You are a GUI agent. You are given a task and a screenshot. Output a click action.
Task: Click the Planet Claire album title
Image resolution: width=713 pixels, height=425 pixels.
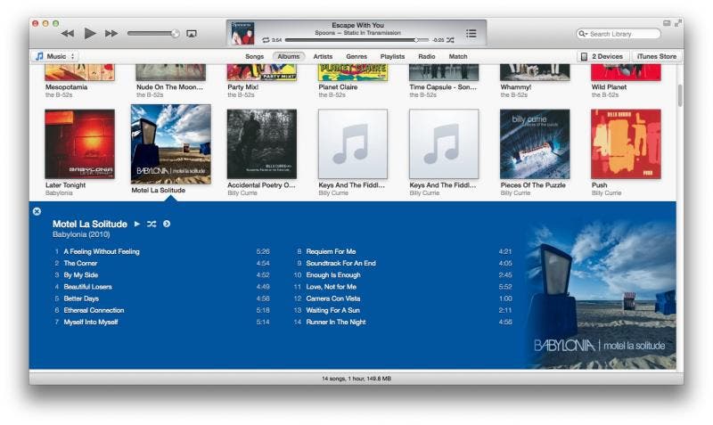coord(338,86)
